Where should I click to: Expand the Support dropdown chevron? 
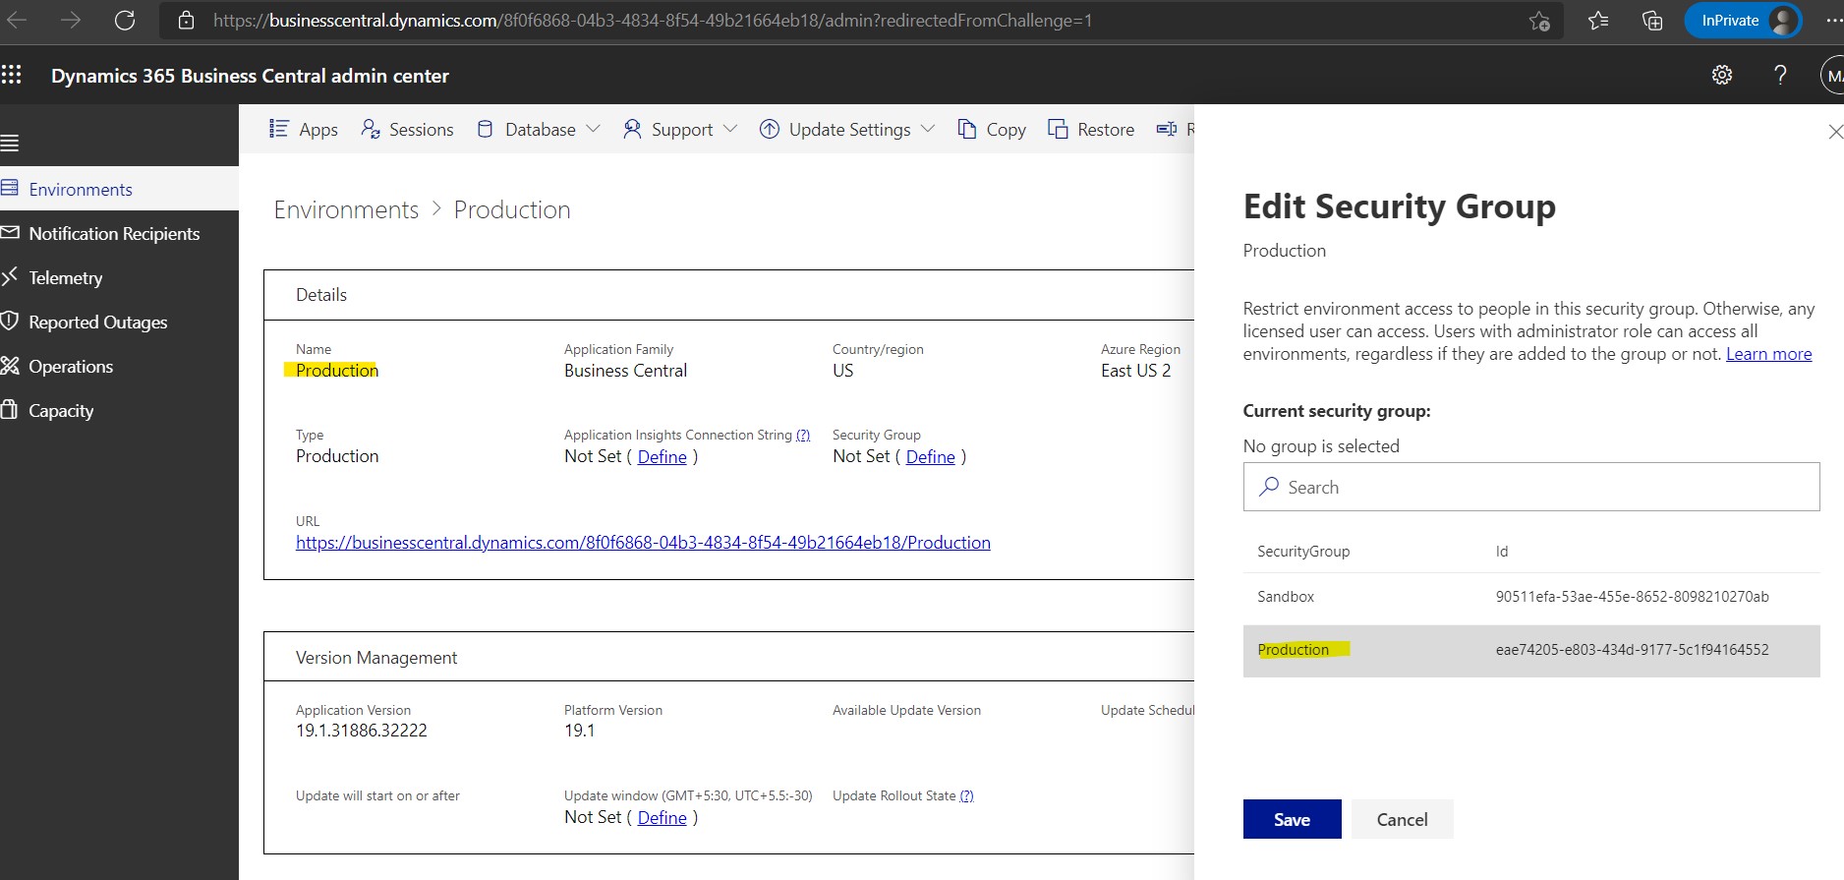(729, 129)
